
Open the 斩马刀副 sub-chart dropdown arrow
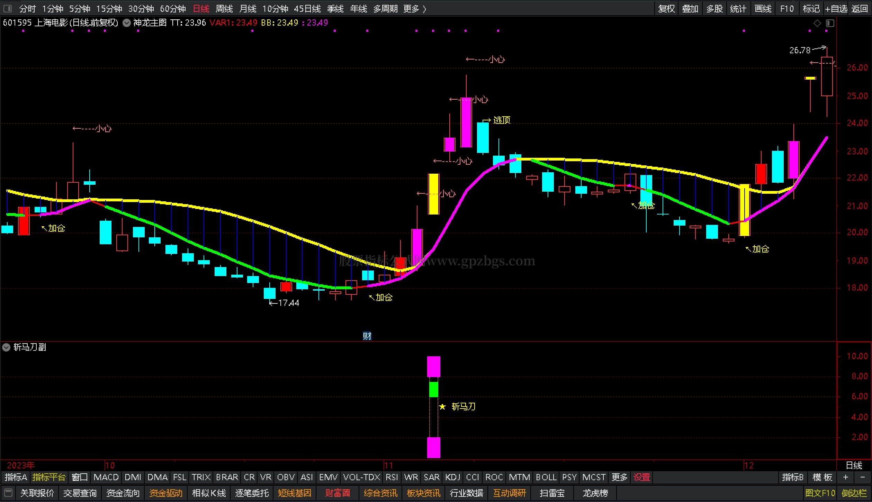click(x=6, y=347)
